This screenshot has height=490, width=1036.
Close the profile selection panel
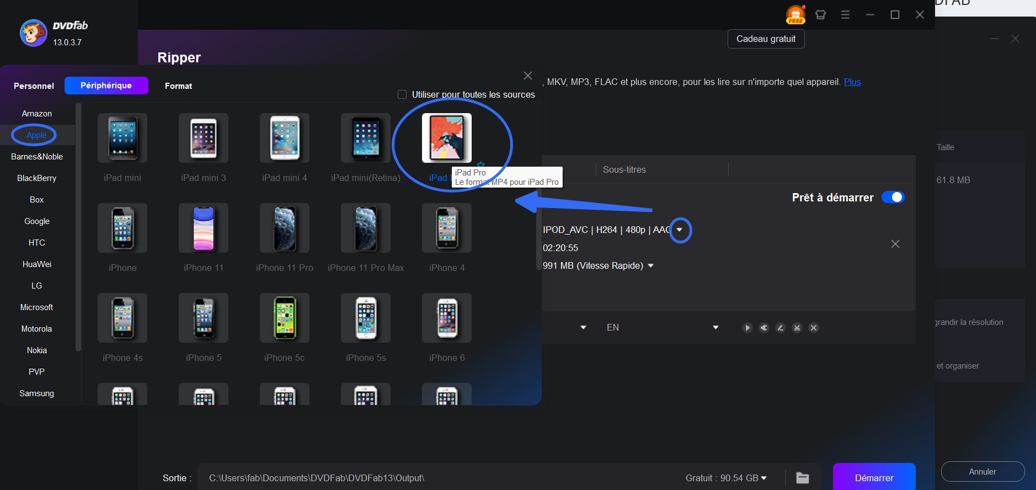coord(528,76)
